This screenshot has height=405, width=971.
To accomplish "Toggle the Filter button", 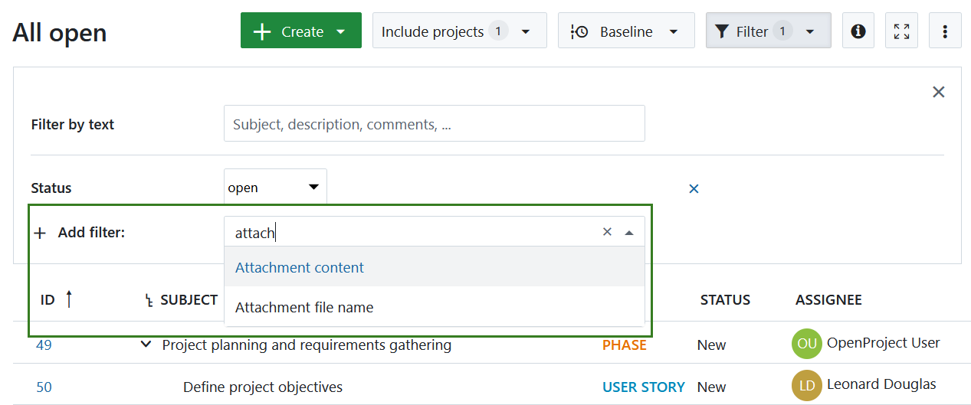I will click(767, 31).
